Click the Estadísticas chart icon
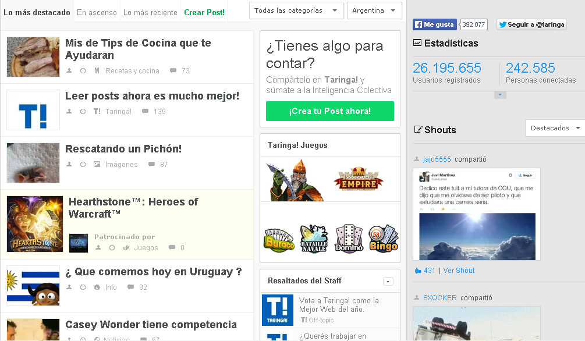Viewport: 585px width, 341px height. [417, 43]
